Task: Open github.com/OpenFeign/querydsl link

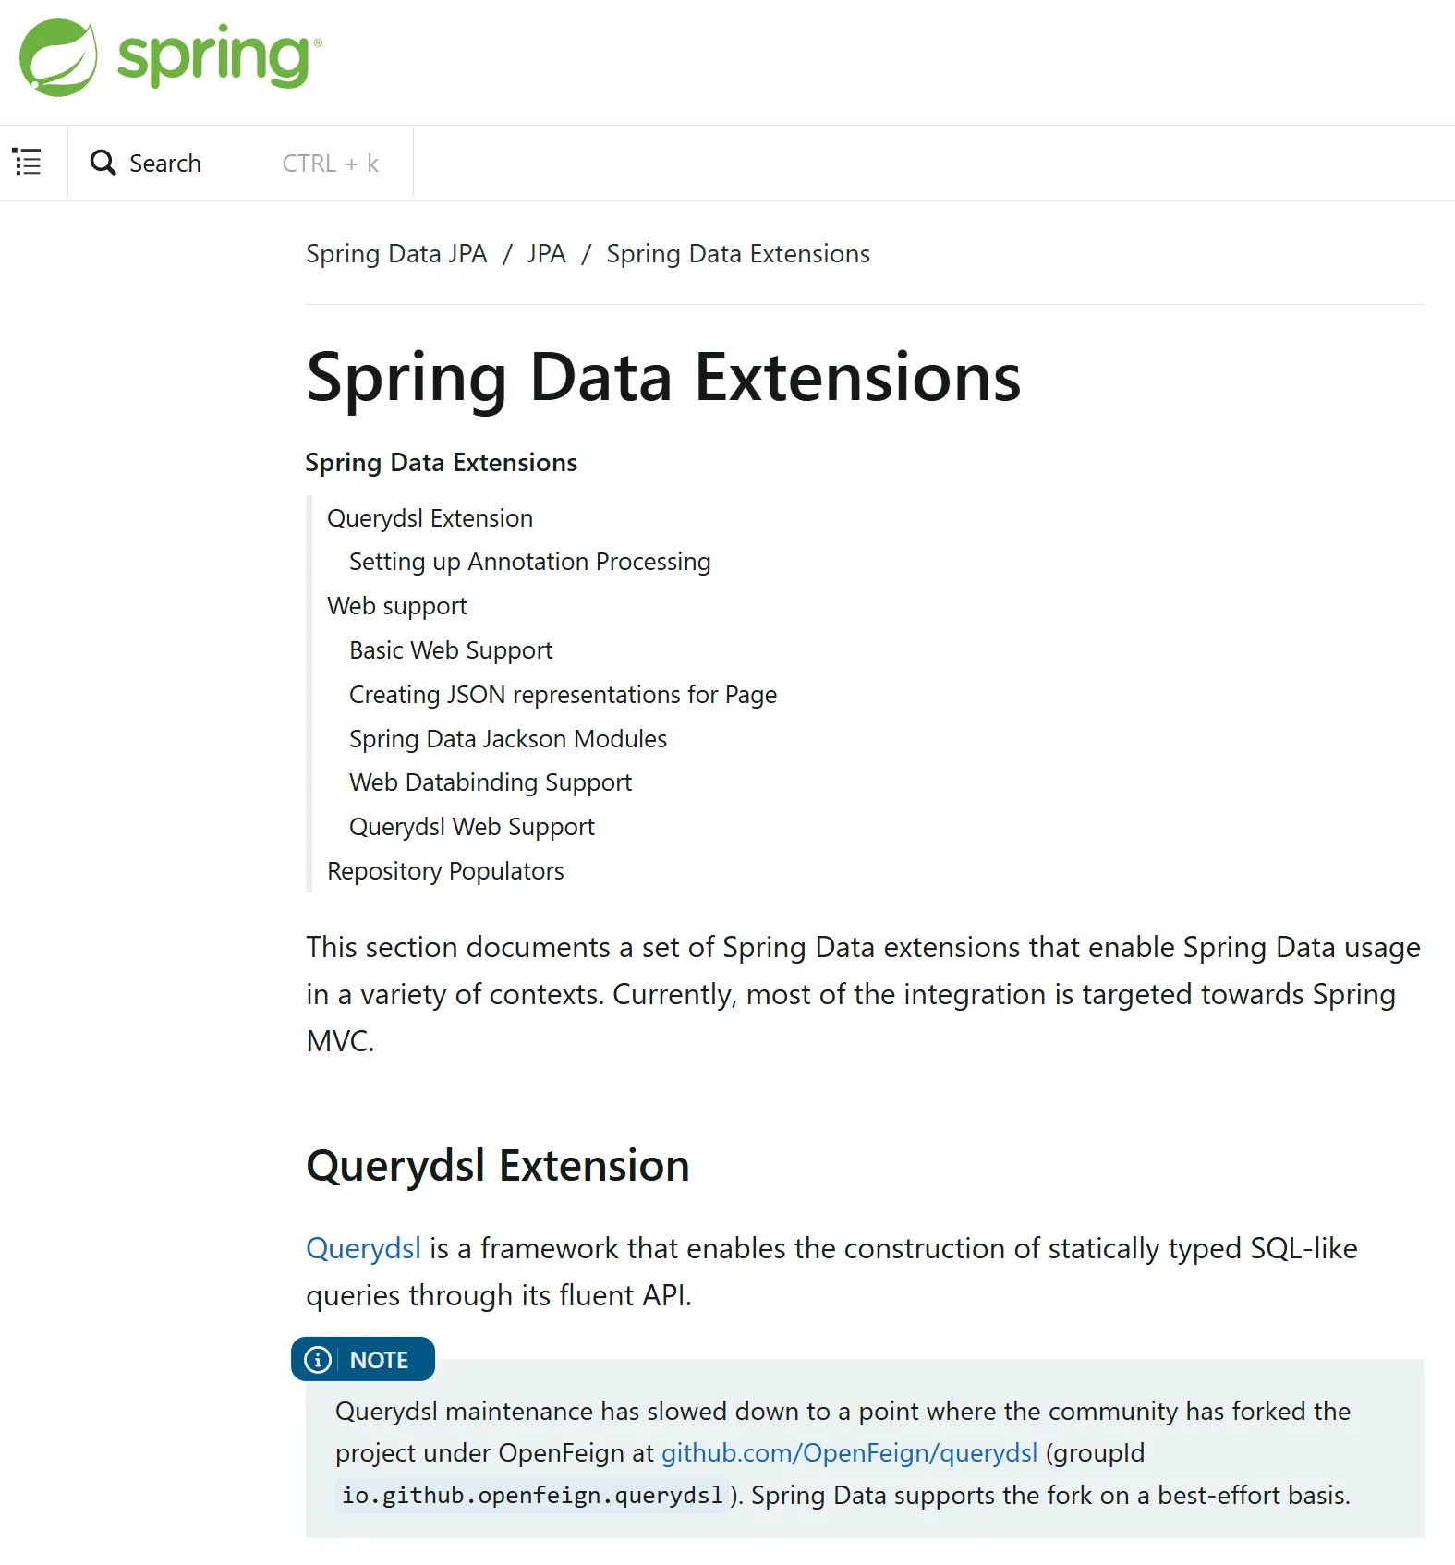Action: (x=849, y=1453)
